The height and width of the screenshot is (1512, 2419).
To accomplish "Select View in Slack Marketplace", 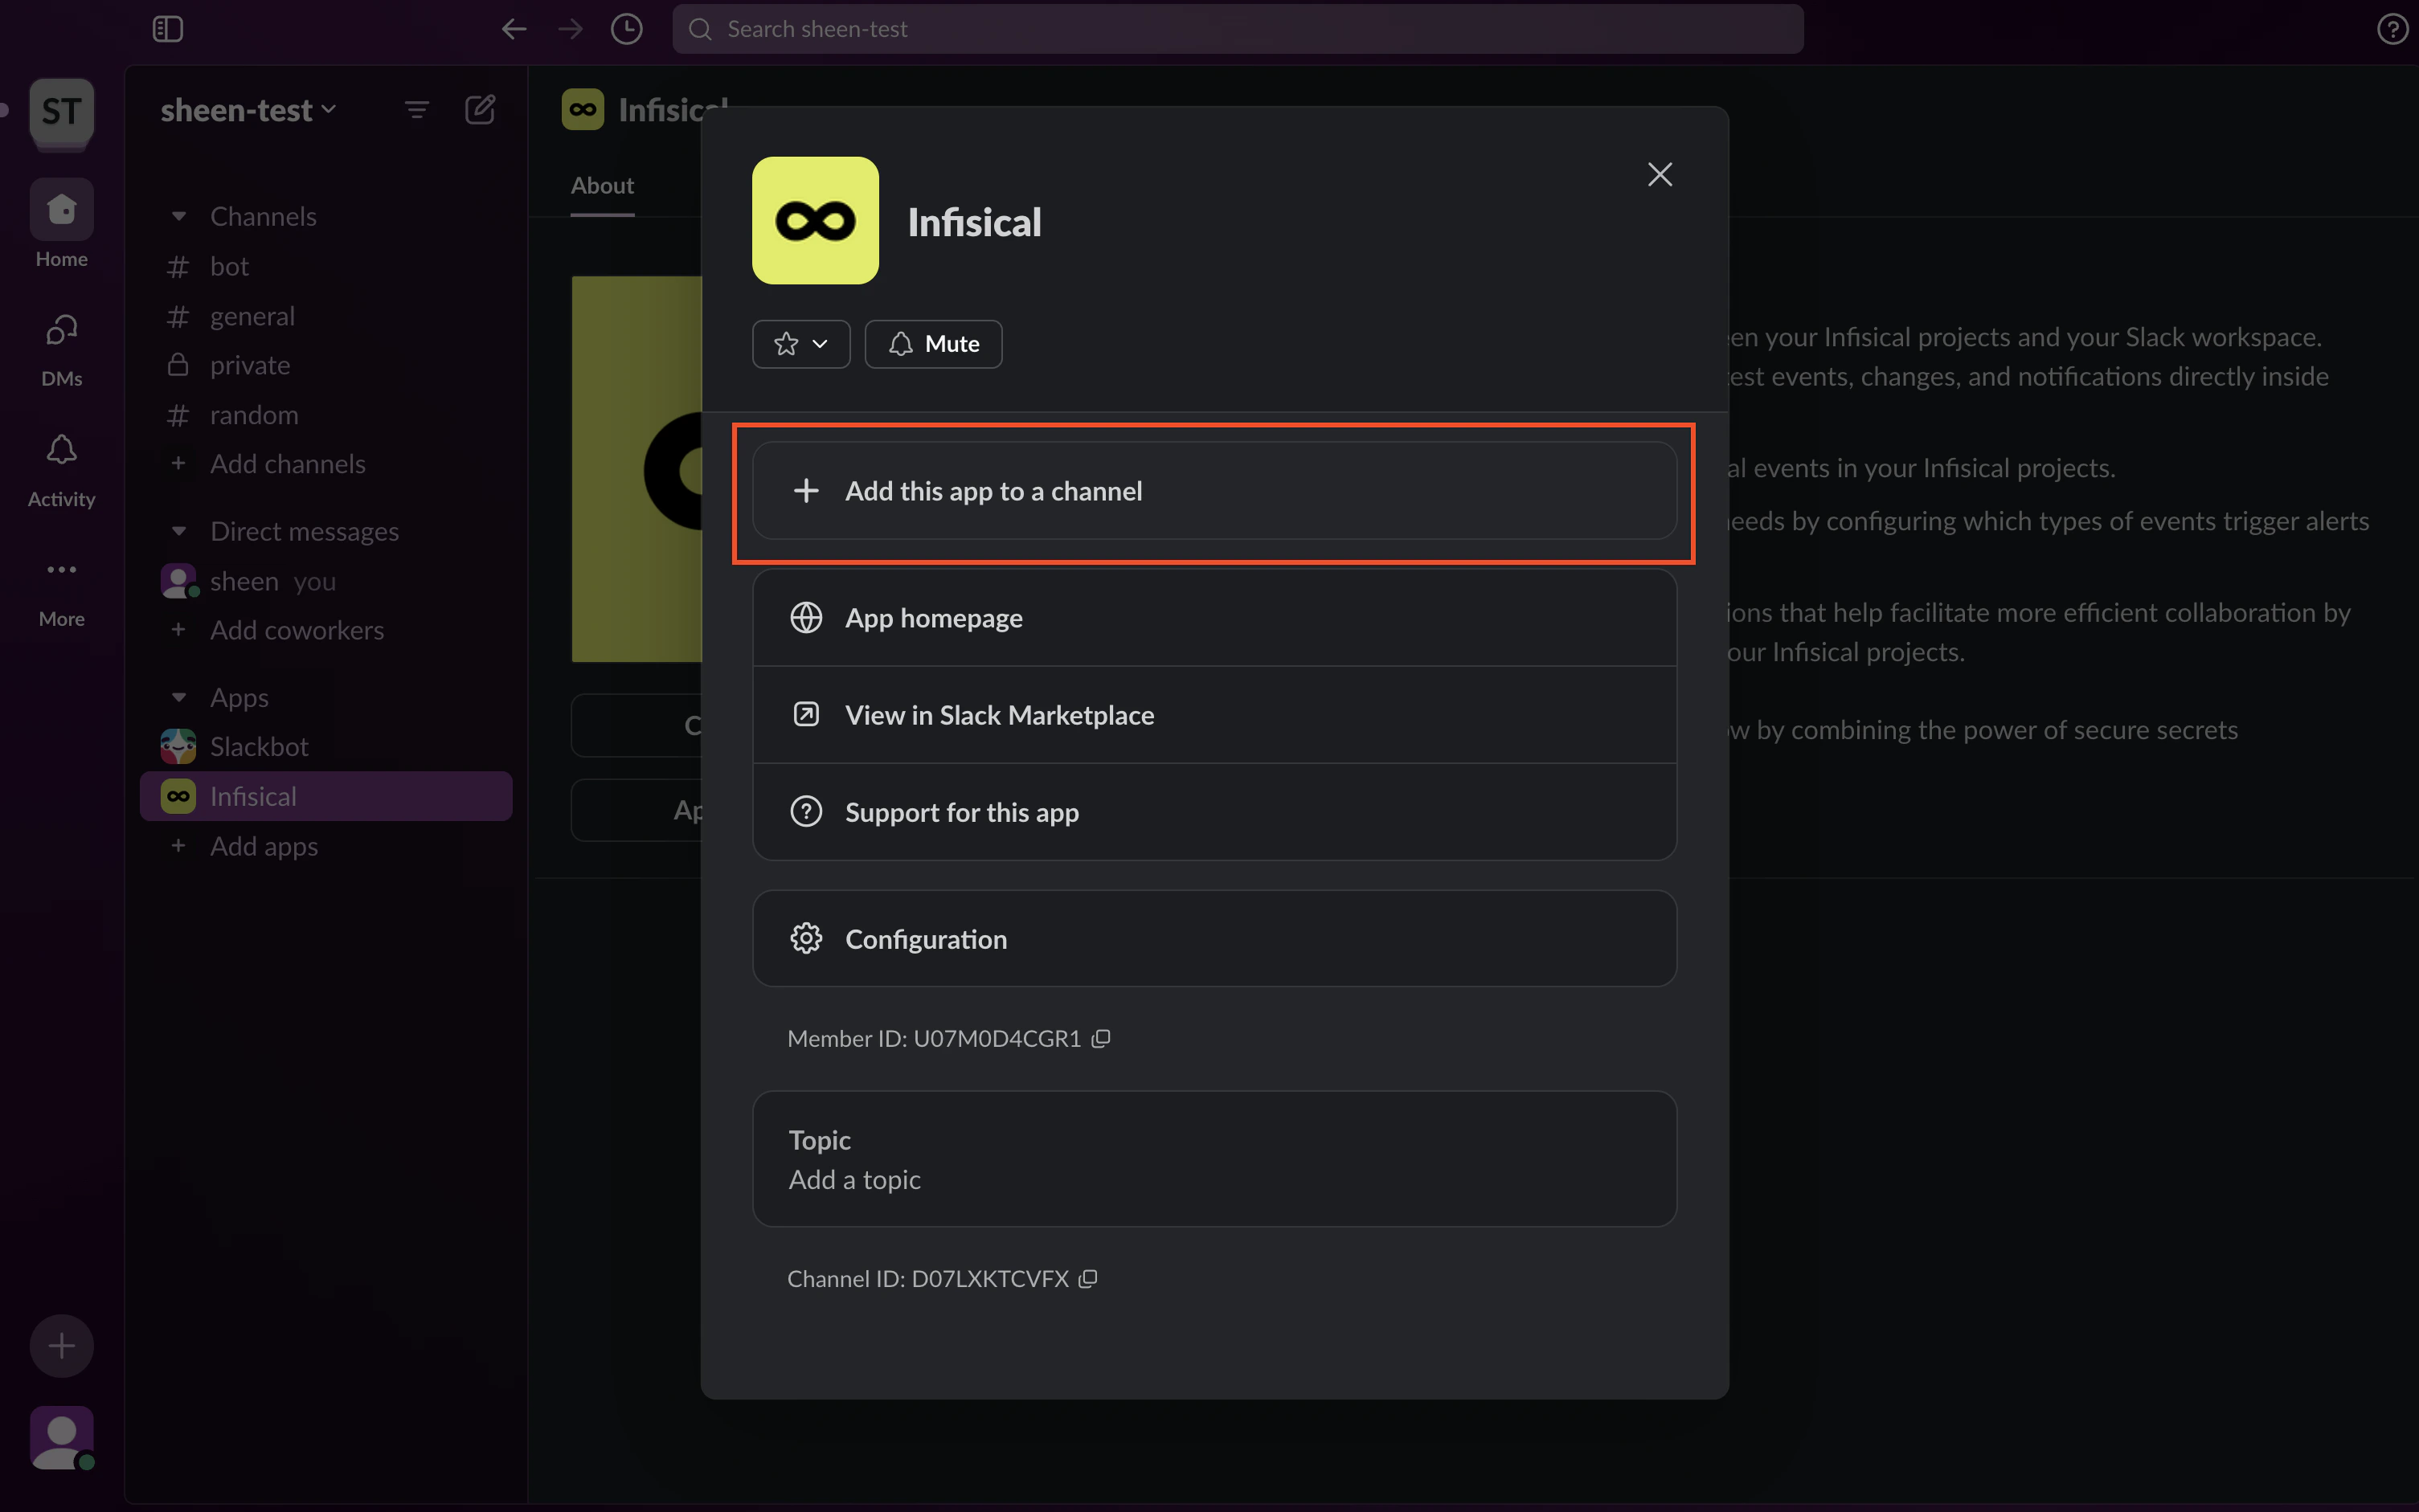I will click(1214, 715).
